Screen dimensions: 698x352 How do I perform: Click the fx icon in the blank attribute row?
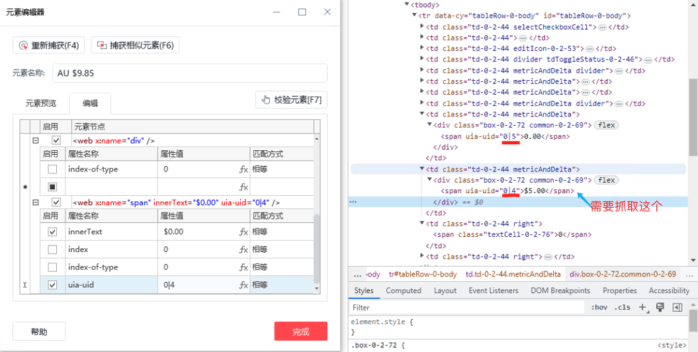point(243,187)
